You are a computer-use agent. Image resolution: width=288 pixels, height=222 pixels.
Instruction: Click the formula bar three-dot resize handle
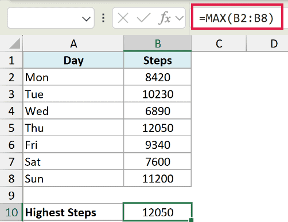click(103, 18)
